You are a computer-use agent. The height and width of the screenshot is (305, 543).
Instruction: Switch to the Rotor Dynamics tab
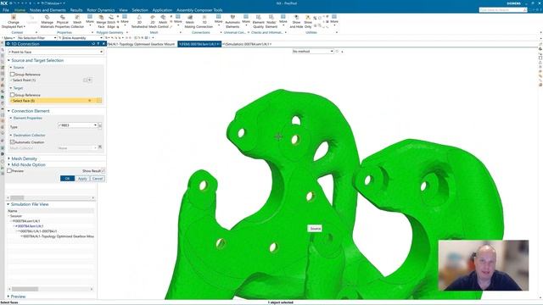point(100,10)
